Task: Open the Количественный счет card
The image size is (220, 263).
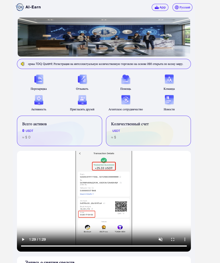Action: [x=148, y=131]
